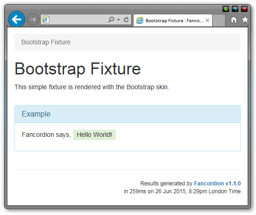Click the Internet Explorer icon on tab
This screenshot has width=256, height=215.
click(140, 20)
